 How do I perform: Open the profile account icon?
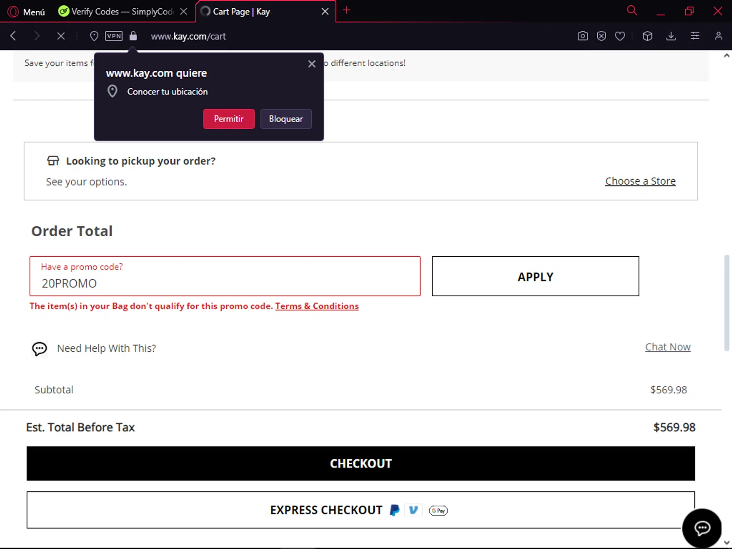[x=718, y=36]
